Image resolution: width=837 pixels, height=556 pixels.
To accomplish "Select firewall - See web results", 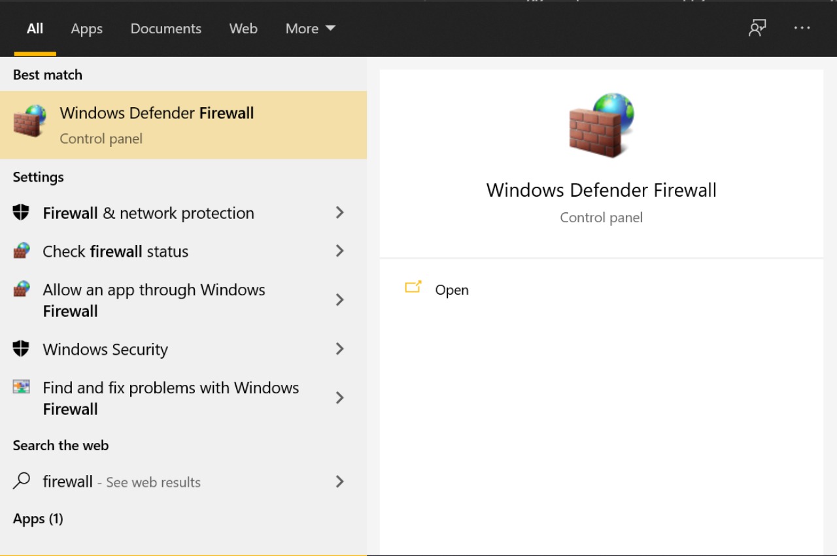I will tap(183, 482).
